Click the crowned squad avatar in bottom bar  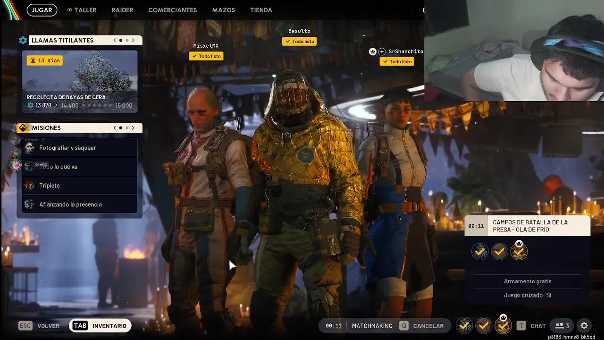point(503,325)
